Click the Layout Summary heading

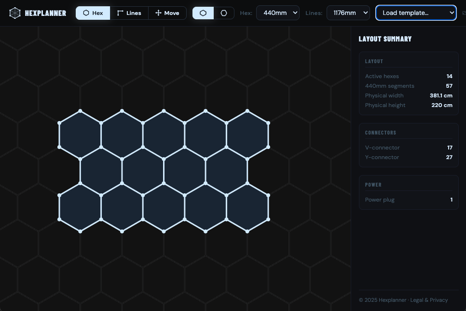coord(385,39)
